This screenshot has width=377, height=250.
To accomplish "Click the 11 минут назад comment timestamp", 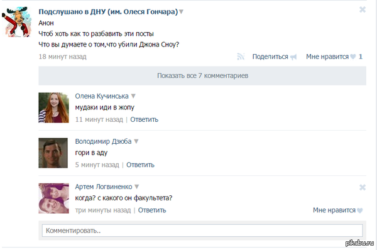I will pyautogui.click(x=99, y=119).
